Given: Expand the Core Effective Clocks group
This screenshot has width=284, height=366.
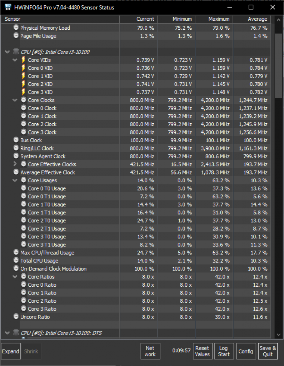Looking at the screenshot, I should click(x=15, y=164).
